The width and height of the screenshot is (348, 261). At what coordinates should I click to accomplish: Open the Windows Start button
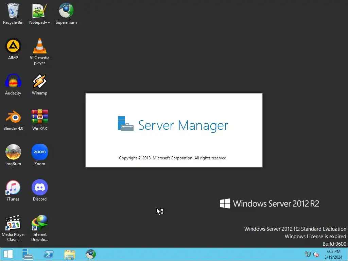8,254
